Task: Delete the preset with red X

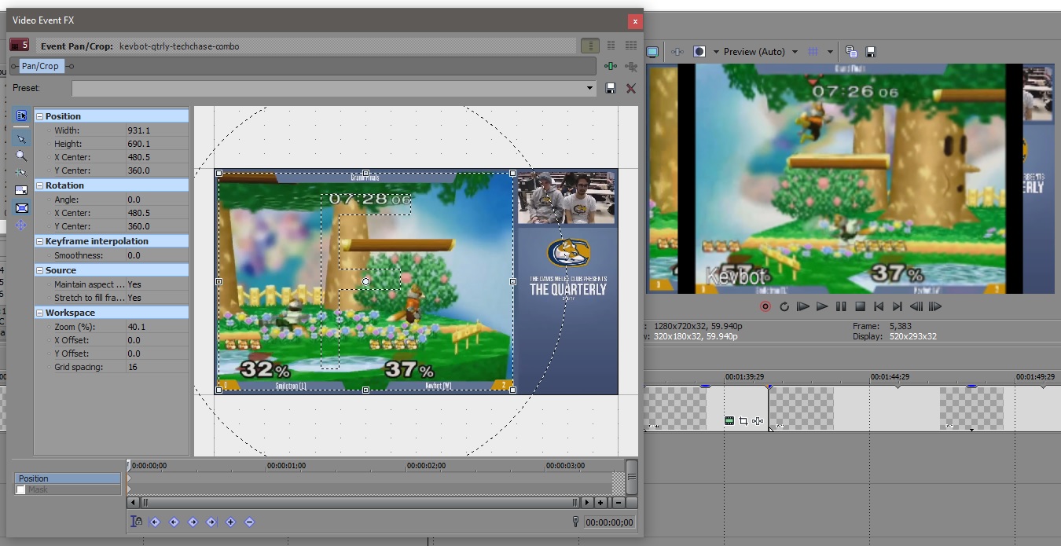Action: [630, 89]
